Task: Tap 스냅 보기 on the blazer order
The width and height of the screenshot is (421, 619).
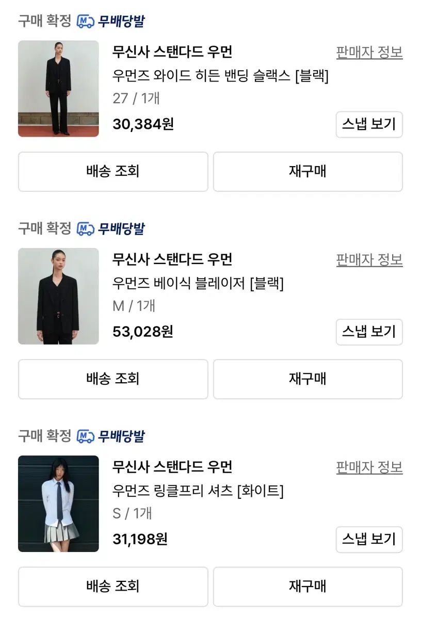Action: tap(369, 332)
